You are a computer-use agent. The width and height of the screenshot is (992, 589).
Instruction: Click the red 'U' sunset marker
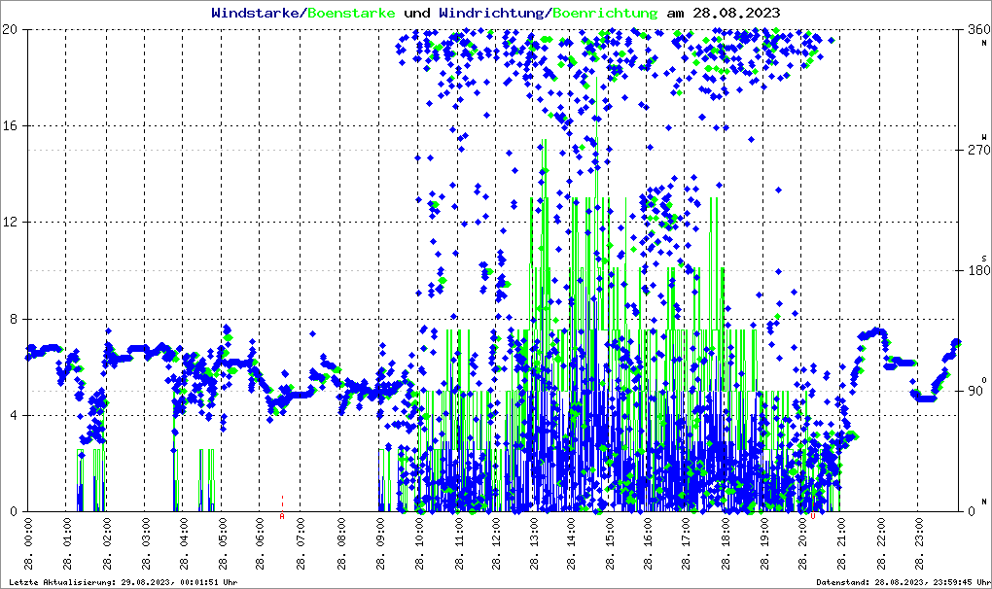tap(813, 516)
